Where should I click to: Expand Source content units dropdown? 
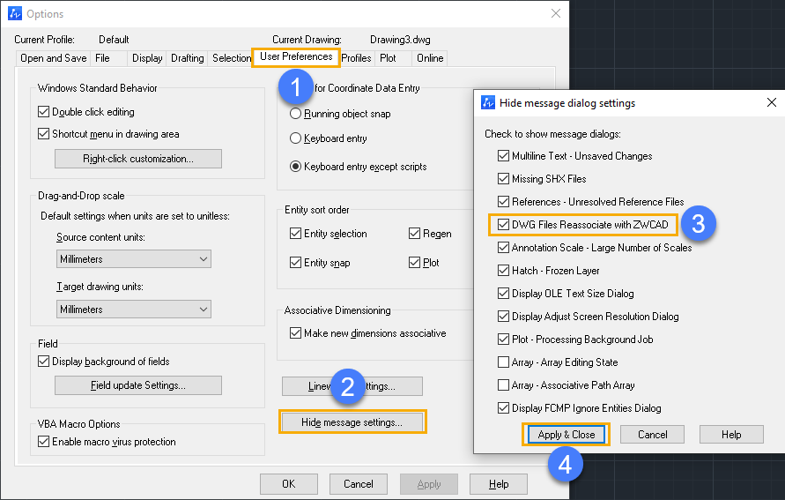point(134,259)
